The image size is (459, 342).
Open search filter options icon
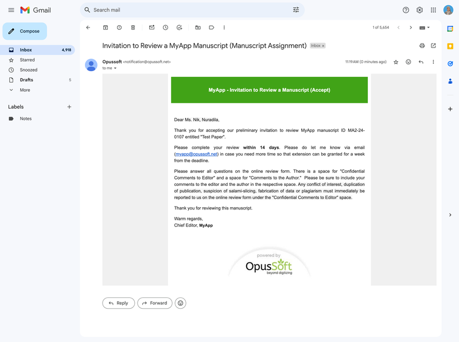click(x=296, y=10)
